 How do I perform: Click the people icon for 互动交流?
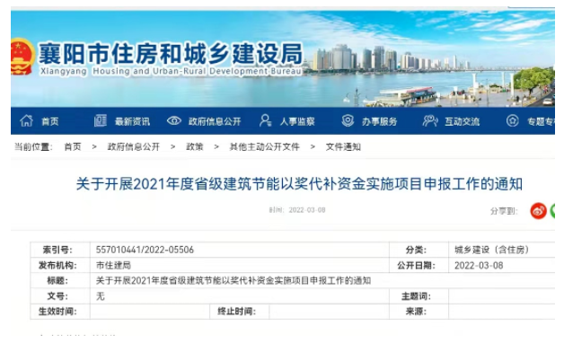pos(430,121)
